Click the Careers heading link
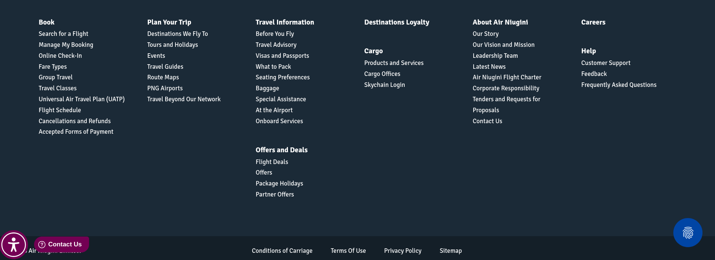Screen dimensions: 715x260 pyautogui.click(x=593, y=22)
